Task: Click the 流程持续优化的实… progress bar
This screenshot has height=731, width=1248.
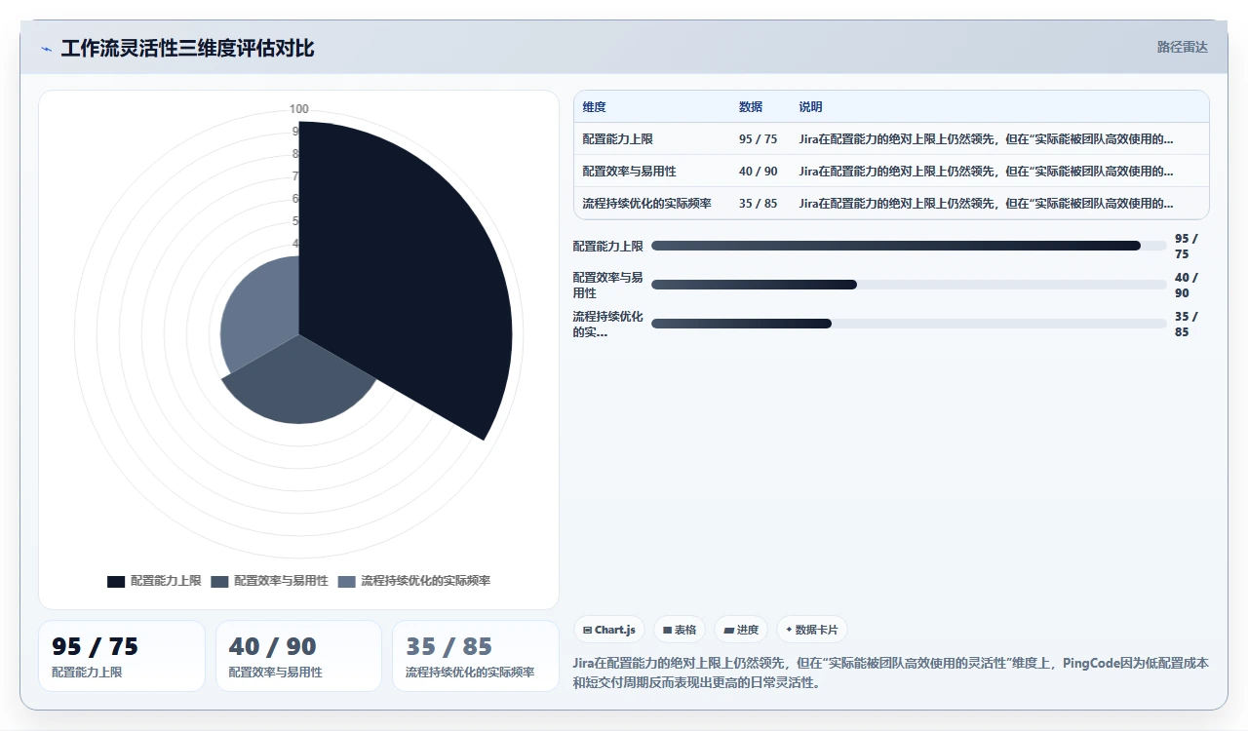Action: click(x=909, y=324)
